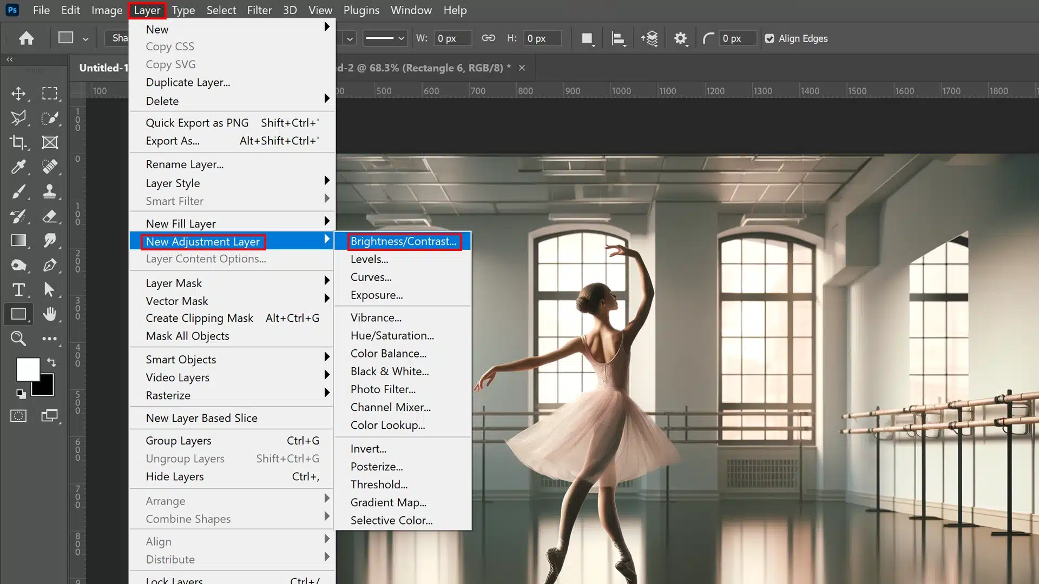Screen dimensions: 1039x584
Task: Open the Image menu
Action: pyautogui.click(x=107, y=10)
